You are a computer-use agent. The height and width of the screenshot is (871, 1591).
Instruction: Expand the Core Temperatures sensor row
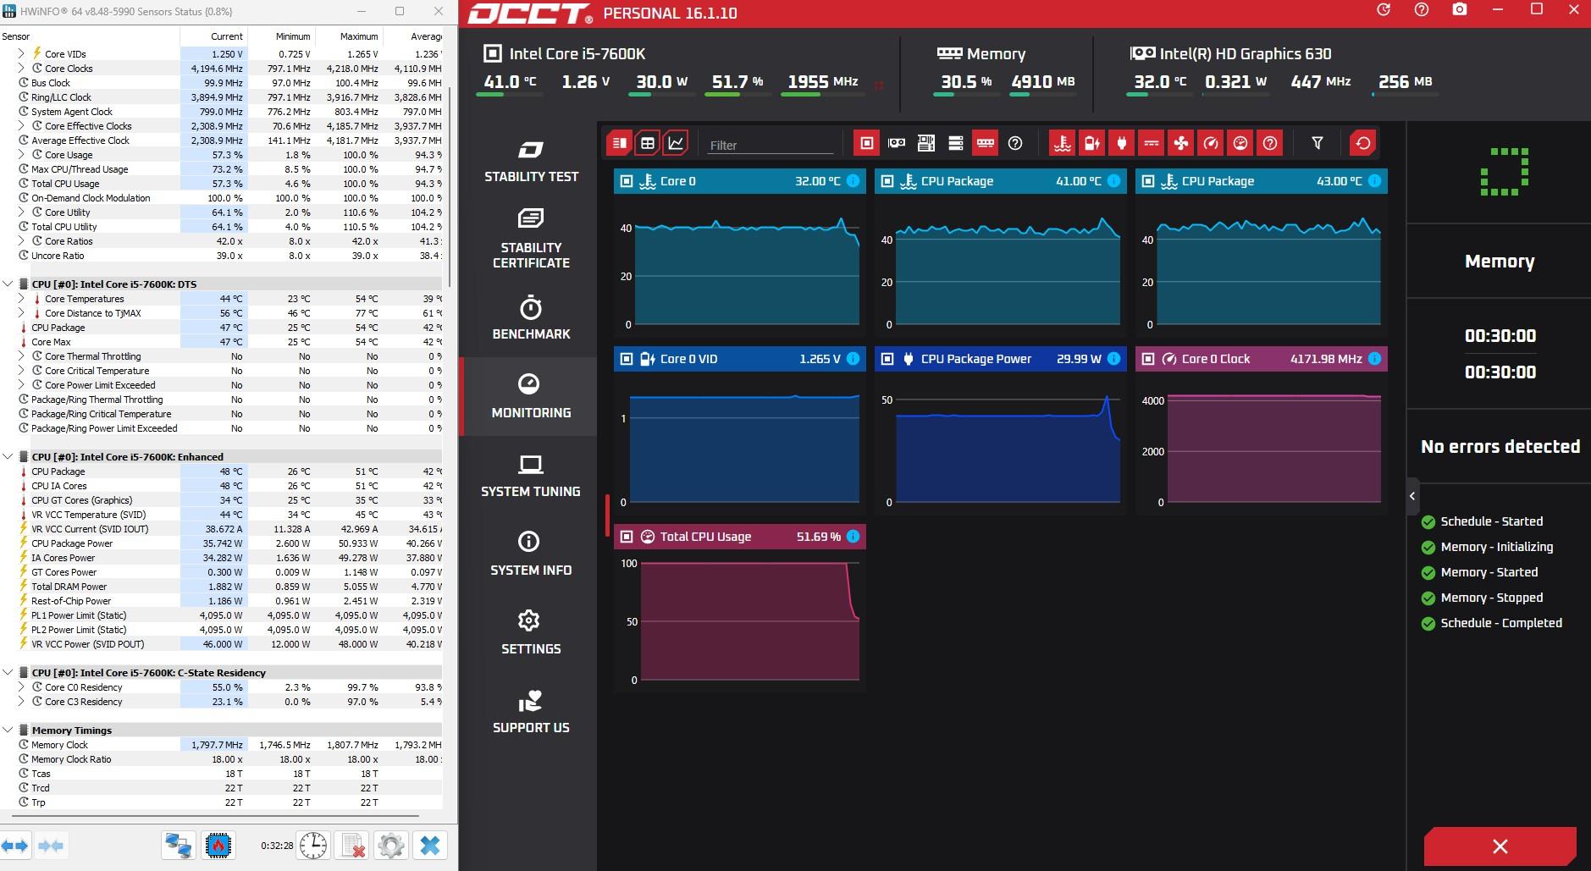tap(21, 299)
